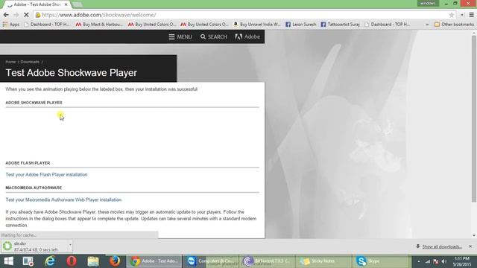Click the Adobe logo link

tap(247, 36)
